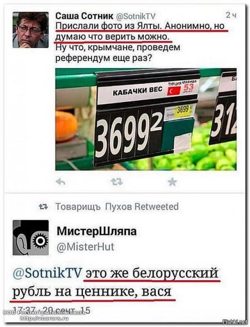Click the @SotnikTV mention in the reply
The image size is (250, 327).
point(47,273)
